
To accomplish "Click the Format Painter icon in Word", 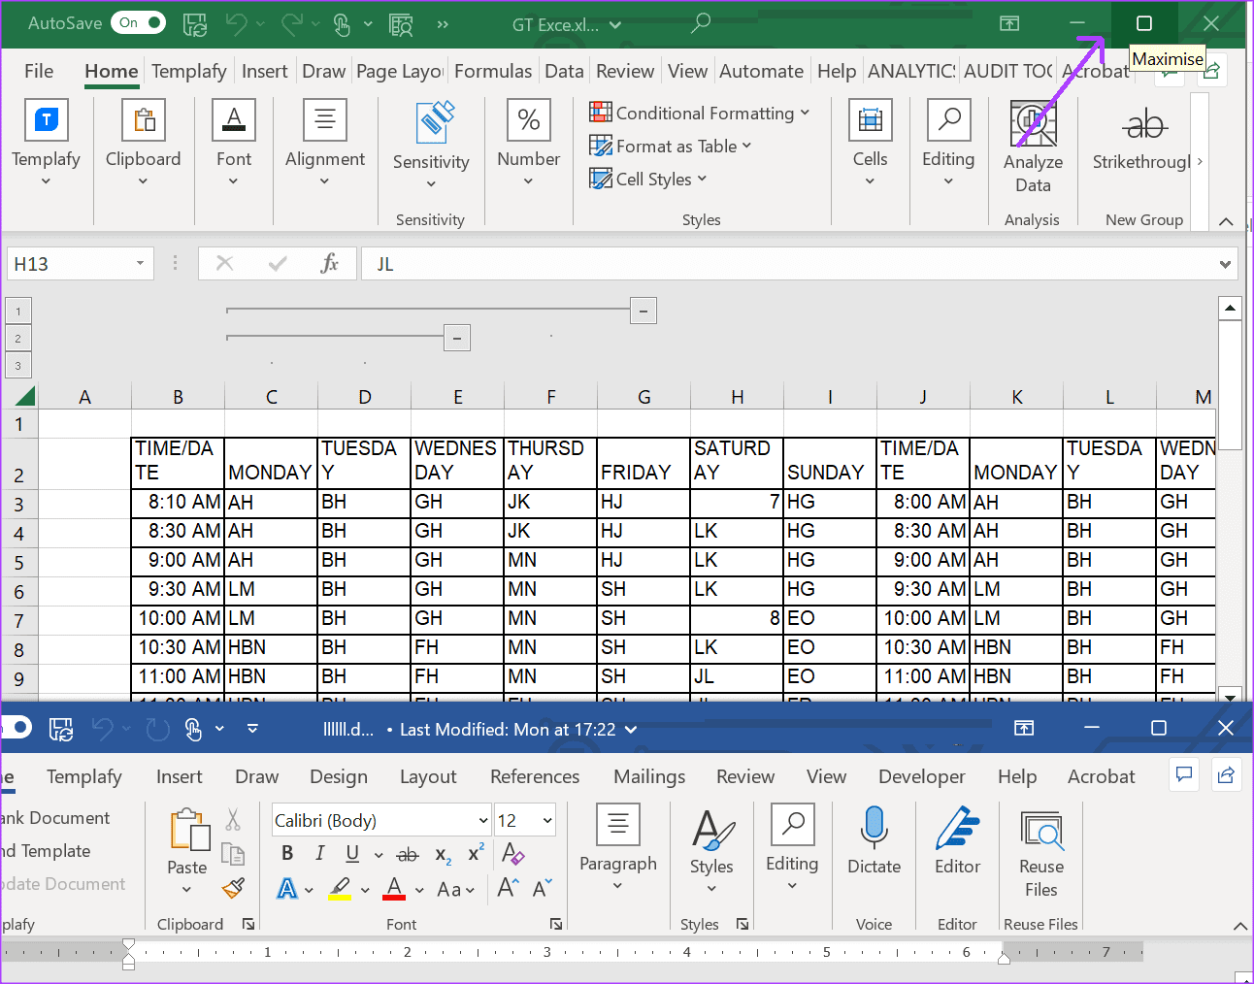I will [x=233, y=888].
